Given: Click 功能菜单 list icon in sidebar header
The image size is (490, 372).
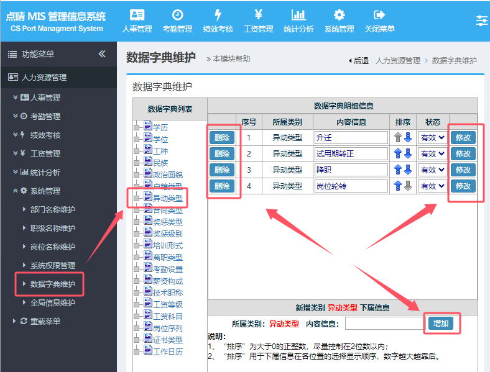Looking at the screenshot, I should 12,54.
